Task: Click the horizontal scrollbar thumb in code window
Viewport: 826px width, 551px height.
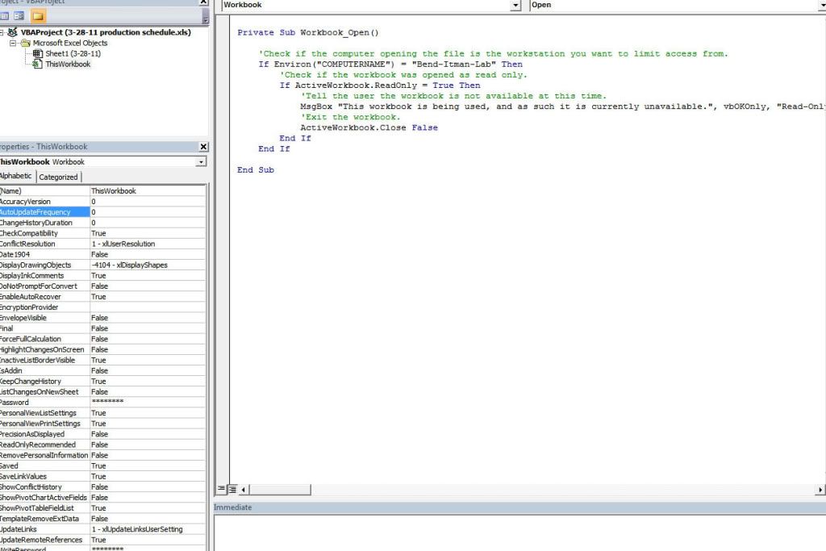Action: coord(280,490)
